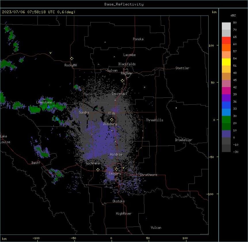Click the -30 value on the dBZ legend
Viewport: 248px width, 242px height.
pos(236,152)
